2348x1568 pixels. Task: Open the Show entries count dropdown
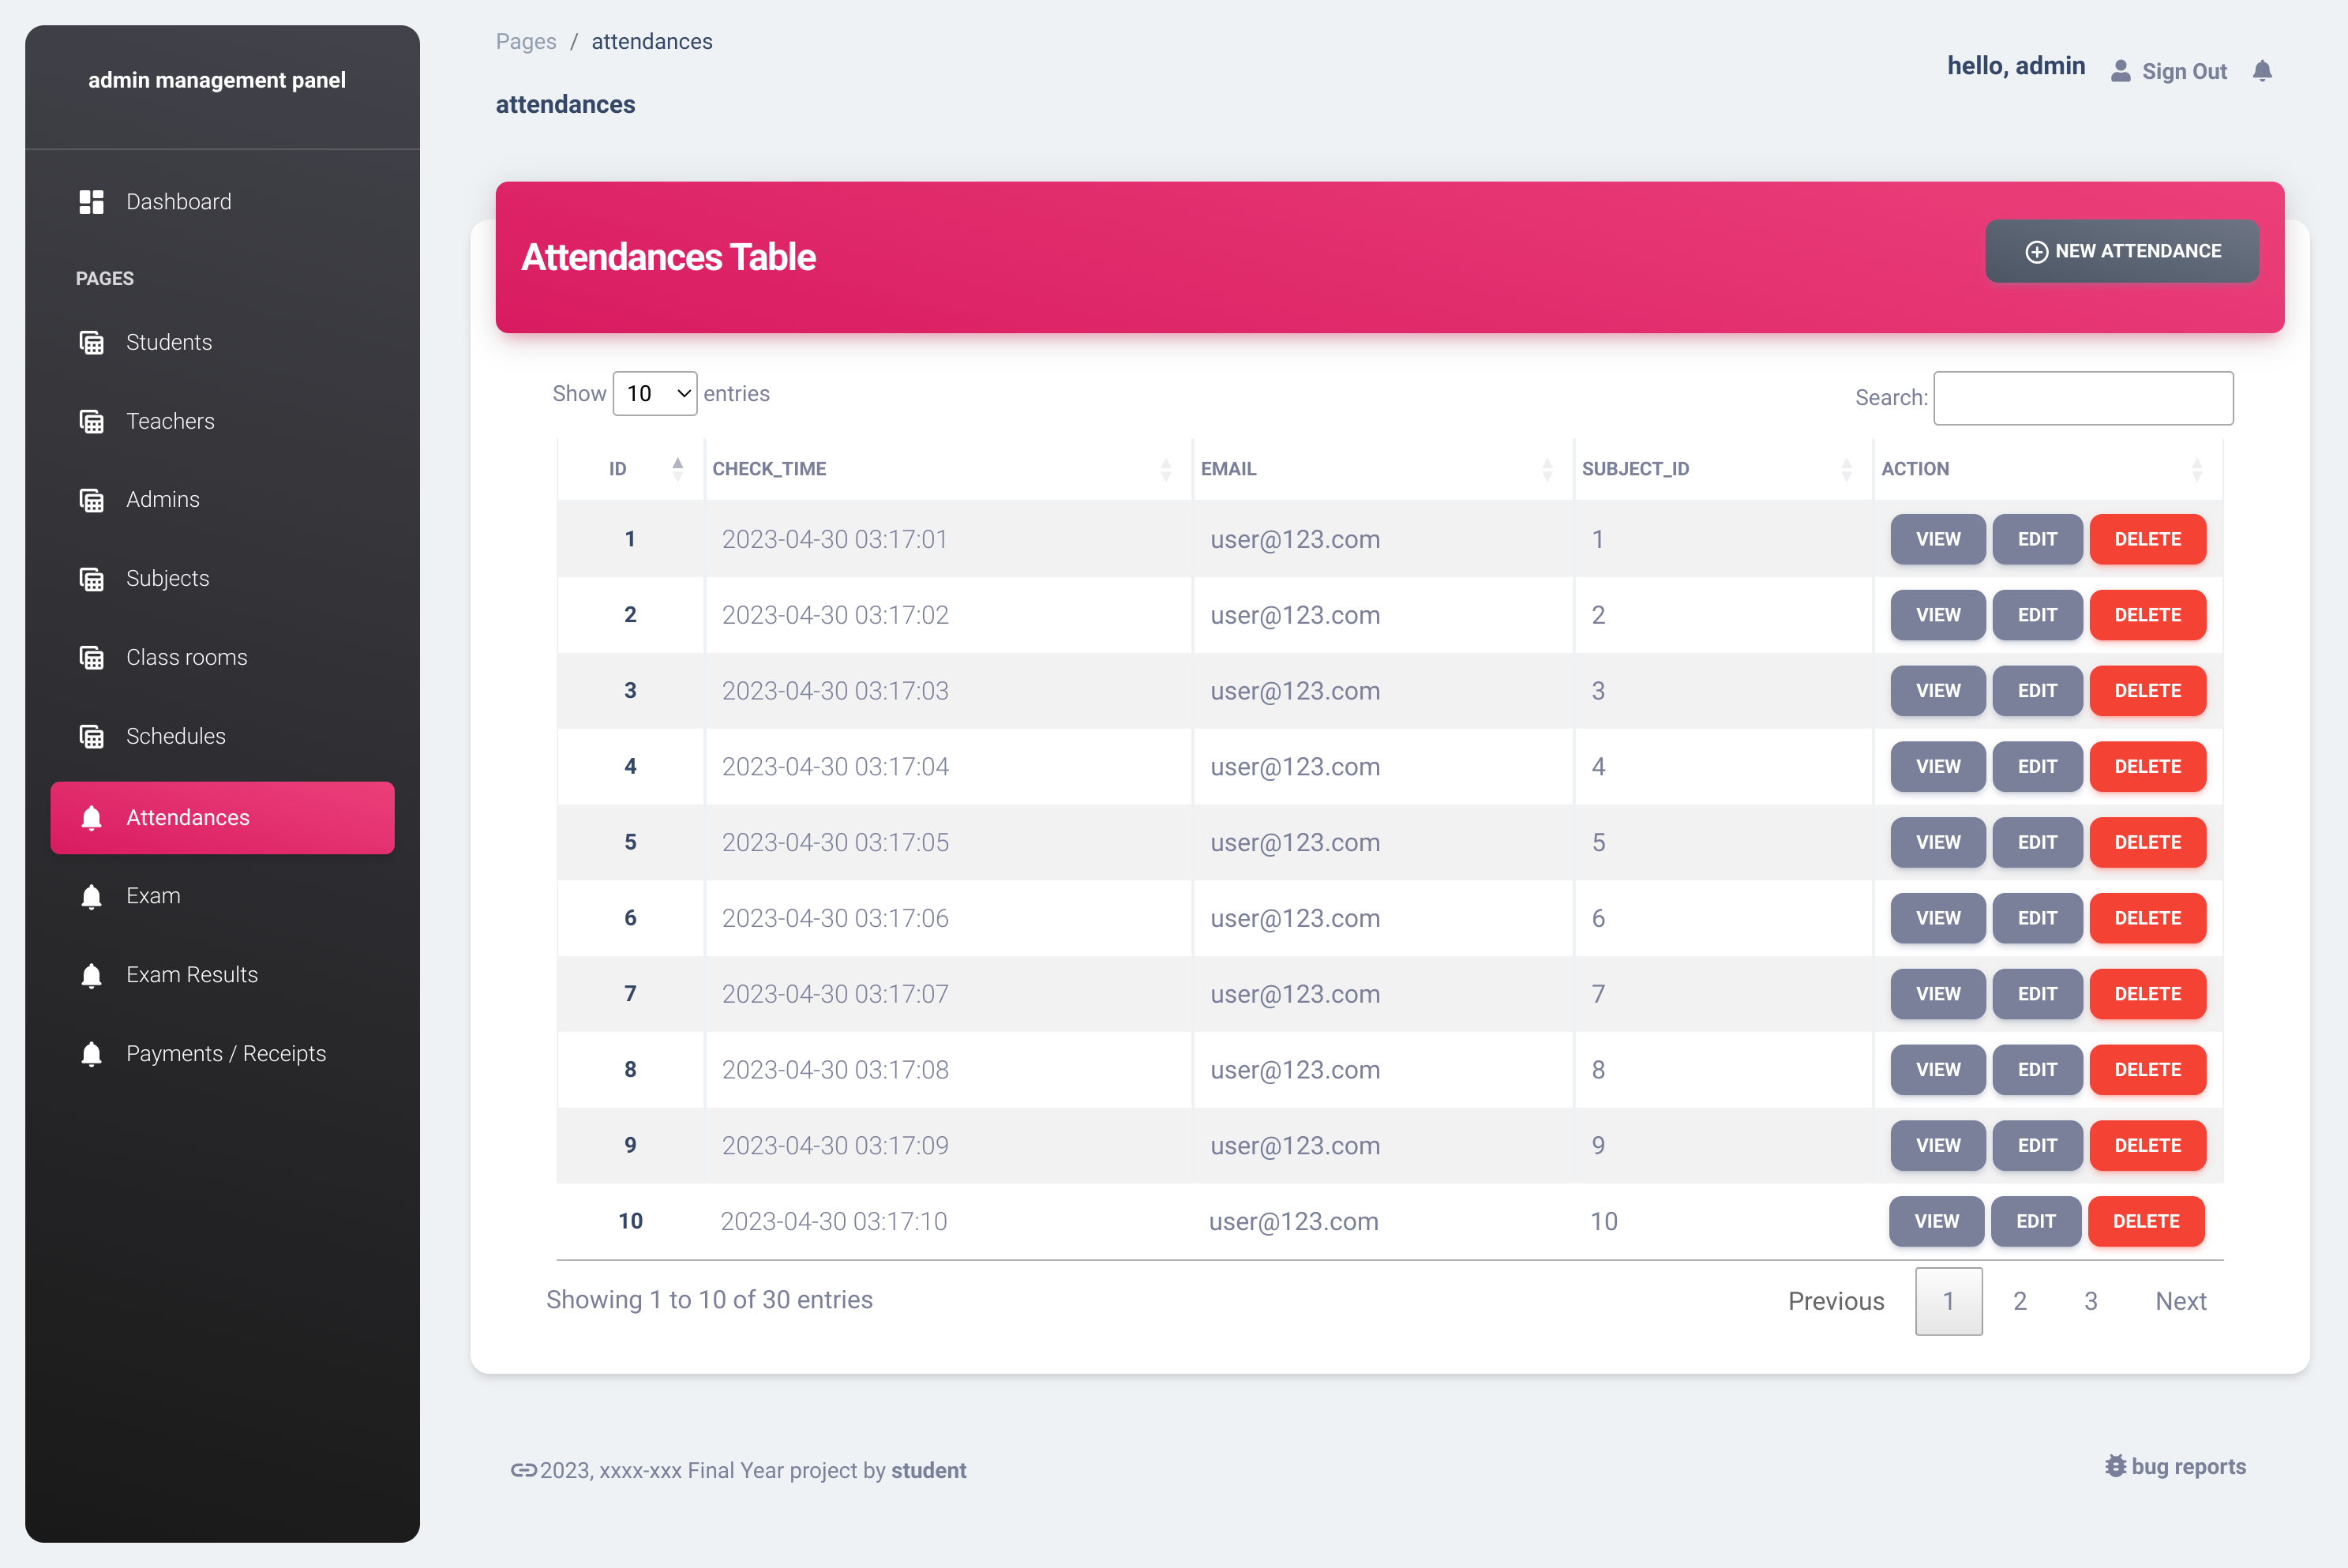(654, 394)
